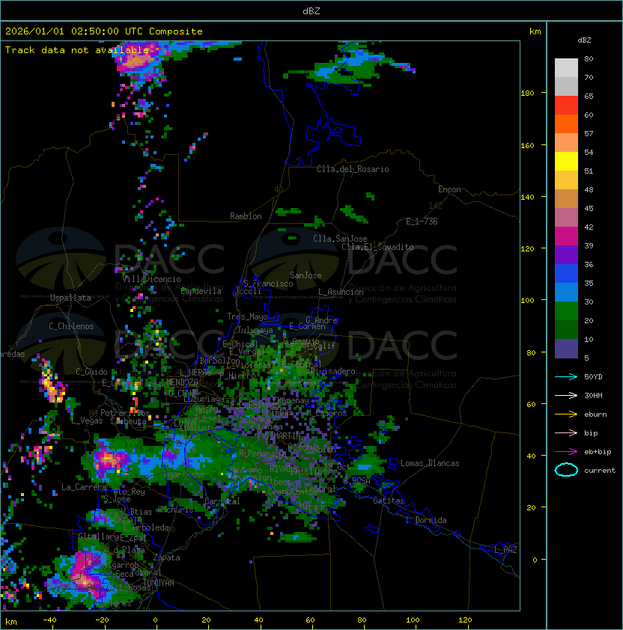
Task: Click the 'L_Vegas' map label
Action: point(87,420)
